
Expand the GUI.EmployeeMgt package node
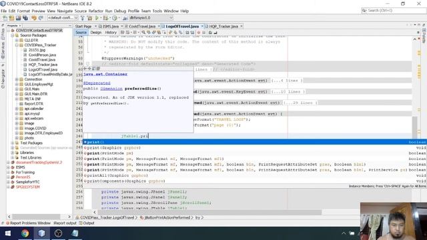click(x=17, y=85)
